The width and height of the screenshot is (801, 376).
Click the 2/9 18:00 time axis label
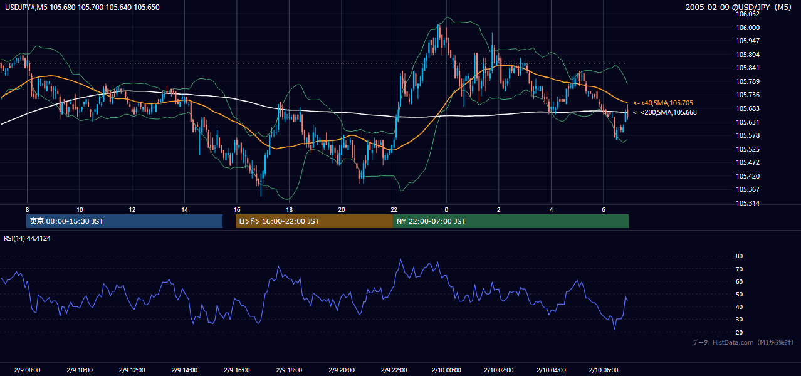coord(289,370)
